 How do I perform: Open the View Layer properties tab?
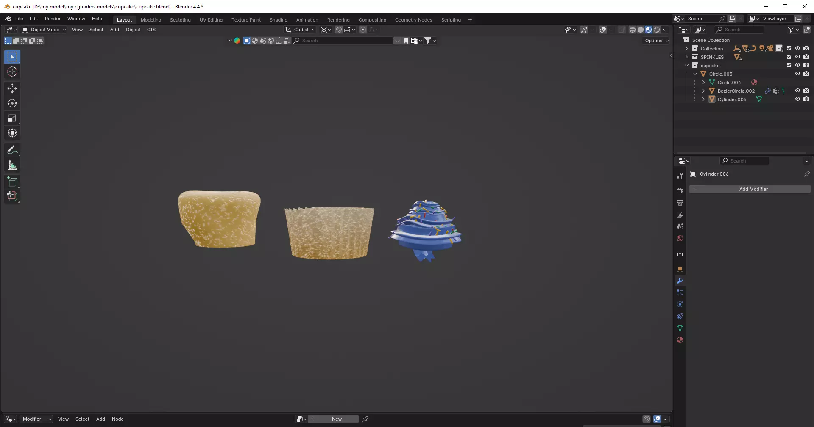[x=680, y=215]
